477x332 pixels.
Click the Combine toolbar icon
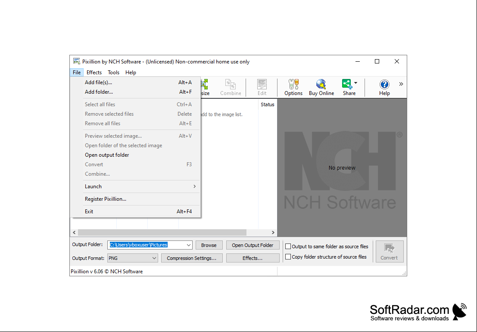coord(231,88)
